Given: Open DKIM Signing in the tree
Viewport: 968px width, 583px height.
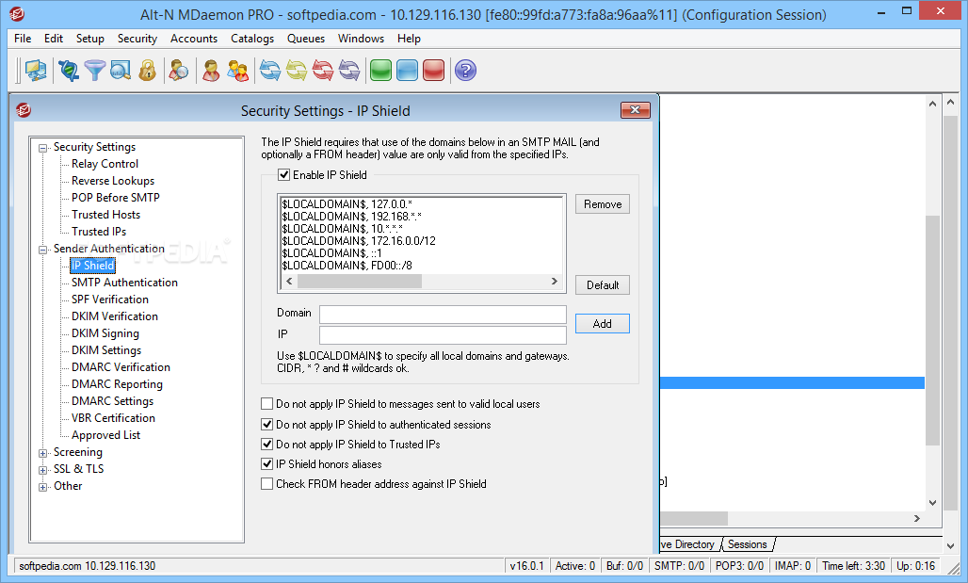Looking at the screenshot, I should coord(105,332).
